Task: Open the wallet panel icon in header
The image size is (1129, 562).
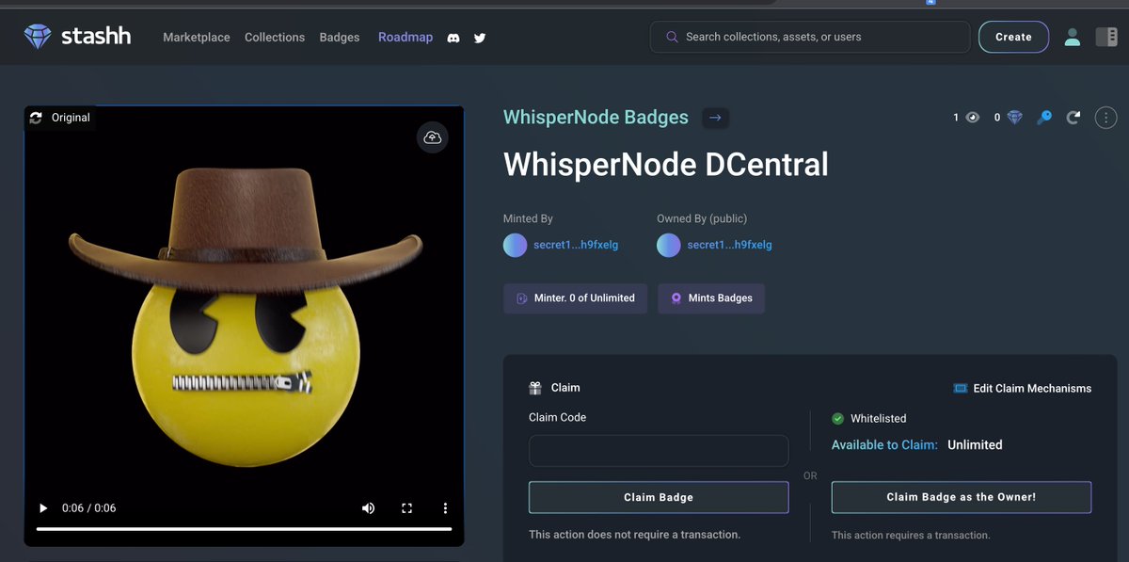Action: 1106,37
